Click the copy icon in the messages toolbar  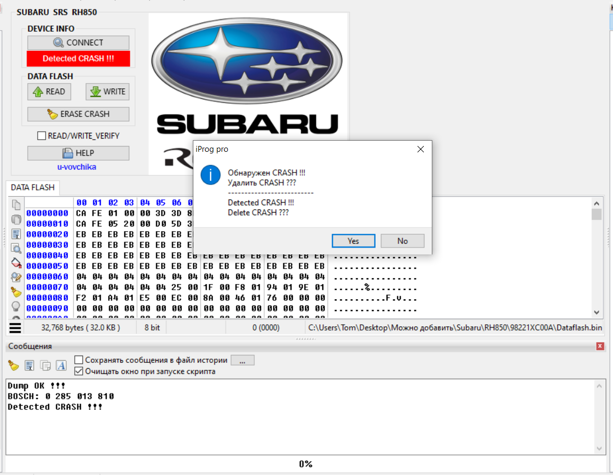46,366
